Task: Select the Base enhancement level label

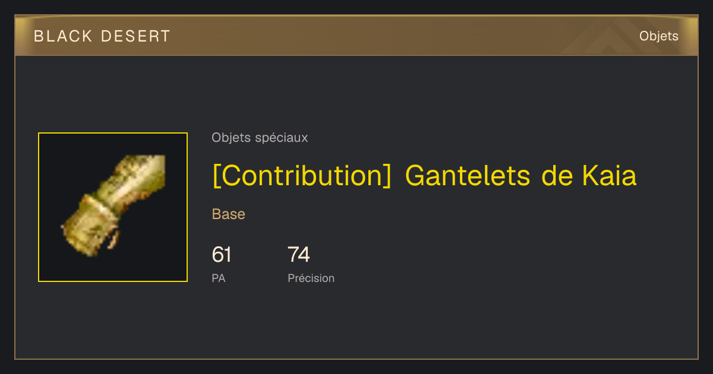Action: click(x=229, y=214)
